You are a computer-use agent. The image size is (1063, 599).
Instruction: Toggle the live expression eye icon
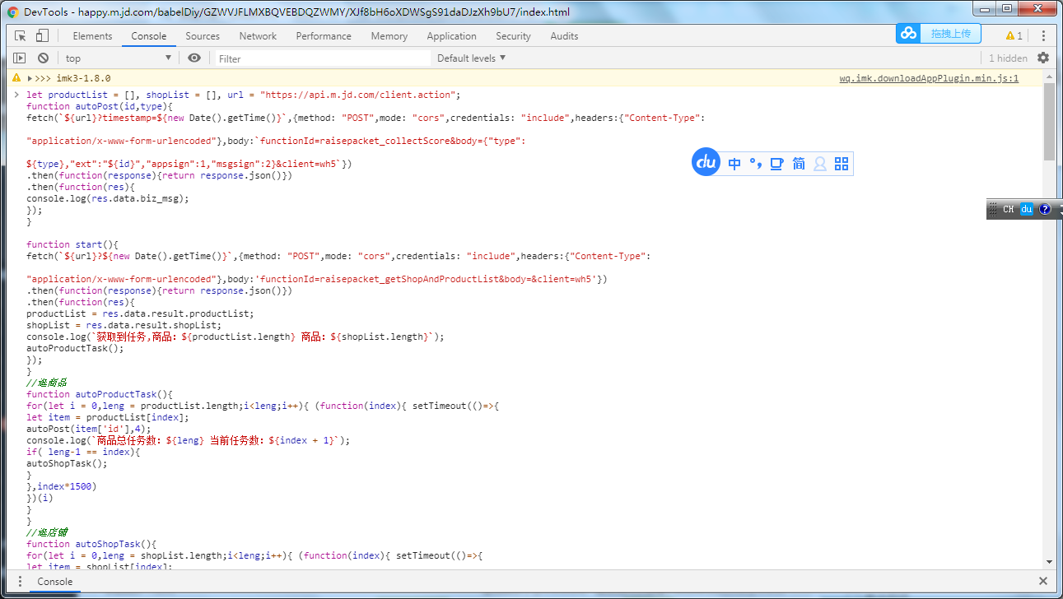[x=194, y=58]
